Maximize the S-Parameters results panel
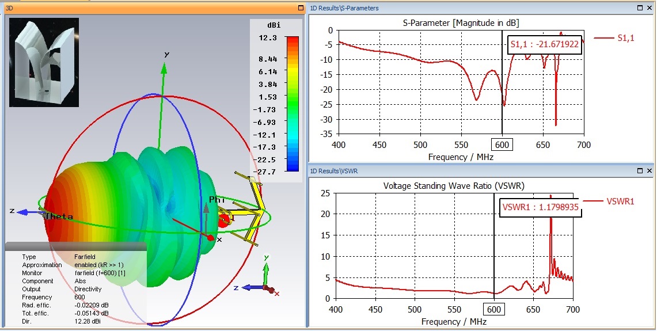 coord(640,8)
